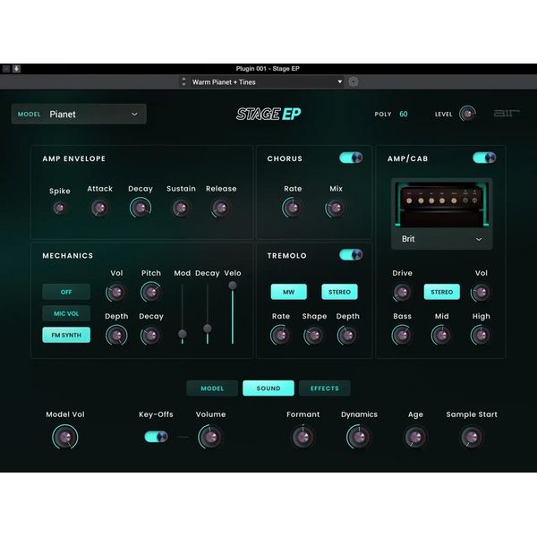Click the title bar X button
The image size is (537, 537).
tap(6, 69)
